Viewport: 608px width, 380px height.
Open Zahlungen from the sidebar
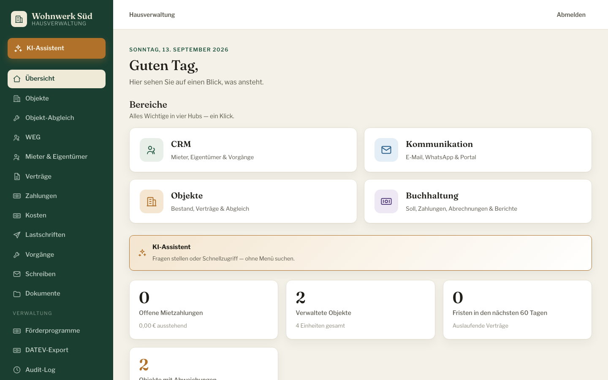point(57,196)
